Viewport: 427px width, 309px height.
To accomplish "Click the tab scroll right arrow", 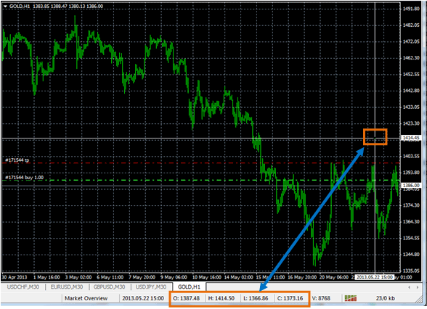I will coord(417,287).
